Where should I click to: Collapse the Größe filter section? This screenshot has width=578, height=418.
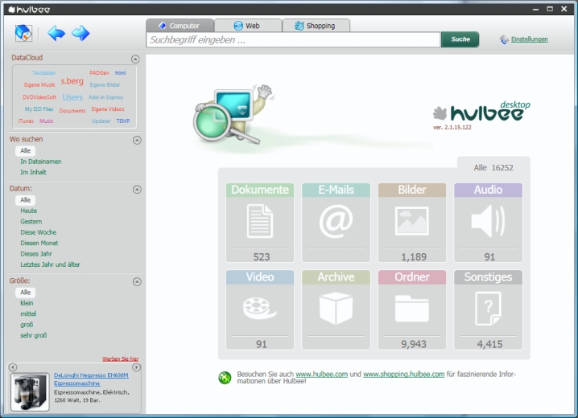click(x=137, y=282)
